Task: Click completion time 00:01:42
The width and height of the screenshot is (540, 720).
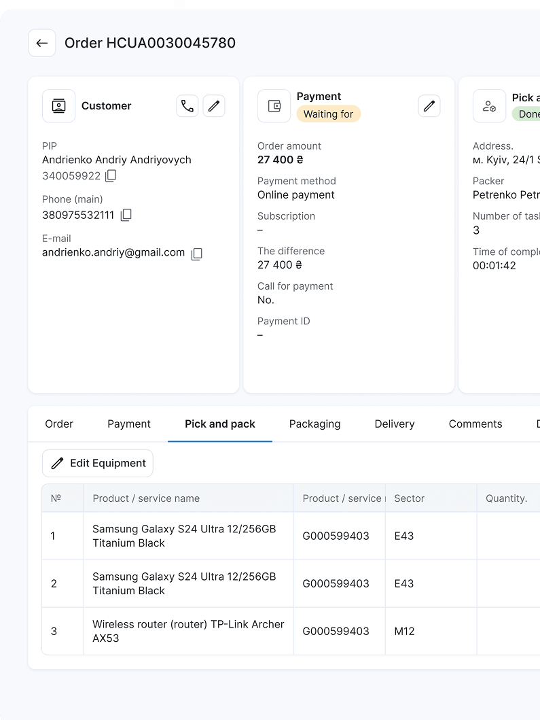Action: [494, 265]
